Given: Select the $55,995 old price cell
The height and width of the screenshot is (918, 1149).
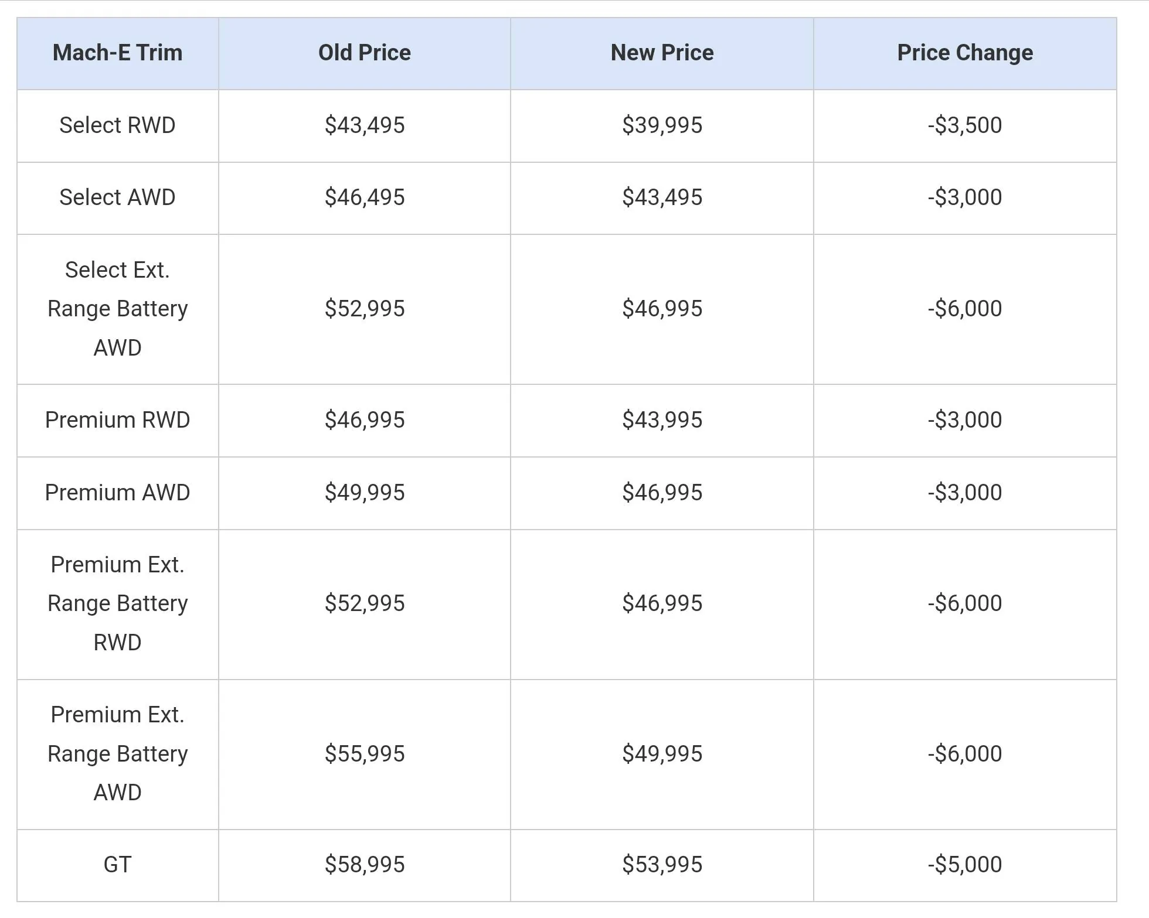Looking at the screenshot, I should click(x=365, y=754).
